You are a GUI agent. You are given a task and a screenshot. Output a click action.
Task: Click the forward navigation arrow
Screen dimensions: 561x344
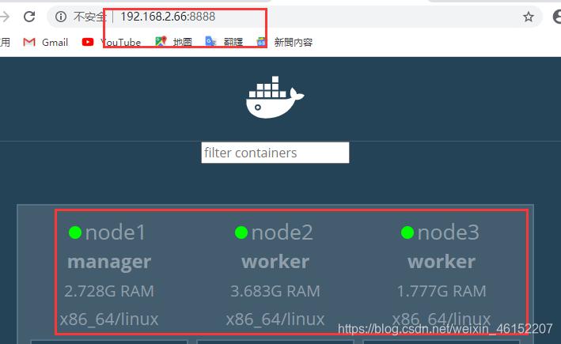5,17
